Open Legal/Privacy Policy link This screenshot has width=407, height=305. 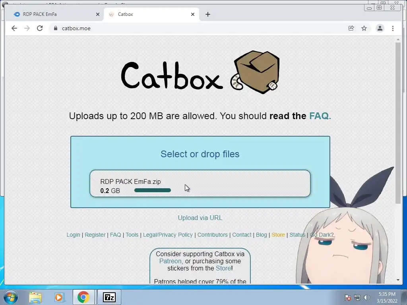pyautogui.click(x=168, y=235)
